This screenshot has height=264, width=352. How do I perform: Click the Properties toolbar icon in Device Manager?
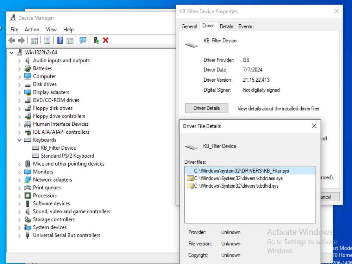(47, 40)
